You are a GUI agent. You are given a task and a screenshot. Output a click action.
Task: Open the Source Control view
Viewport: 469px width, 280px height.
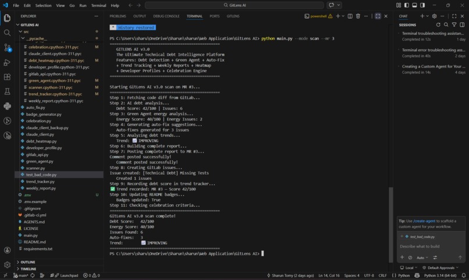7,48
